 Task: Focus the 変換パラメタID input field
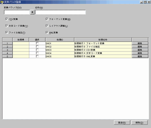click(x=17, y=12)
